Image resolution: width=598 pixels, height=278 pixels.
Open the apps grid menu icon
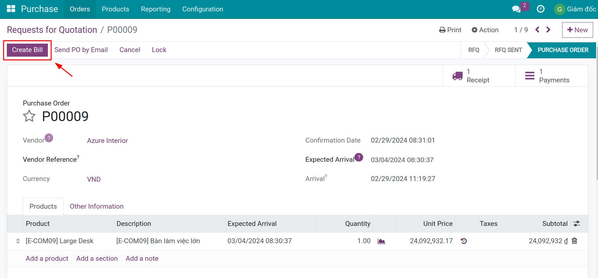[x=11, y=9]
